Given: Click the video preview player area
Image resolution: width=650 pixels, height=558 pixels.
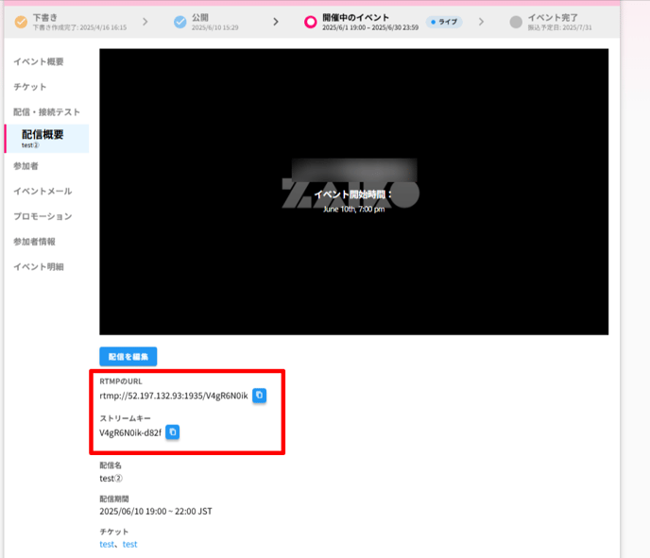Looking at the screenshot, I should [x=353, y=192].
